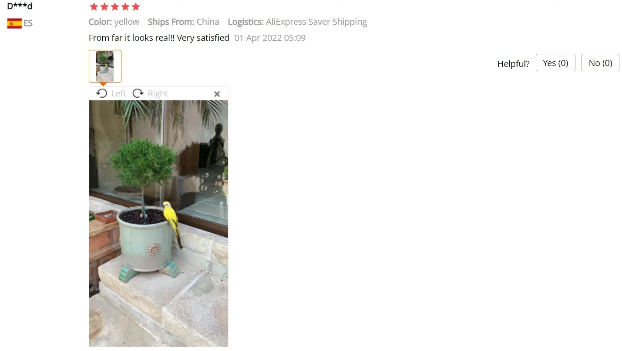Click the 'From far it looks real!!' review text
Screen dimensions: 622x351
click(x=131, y=38)
